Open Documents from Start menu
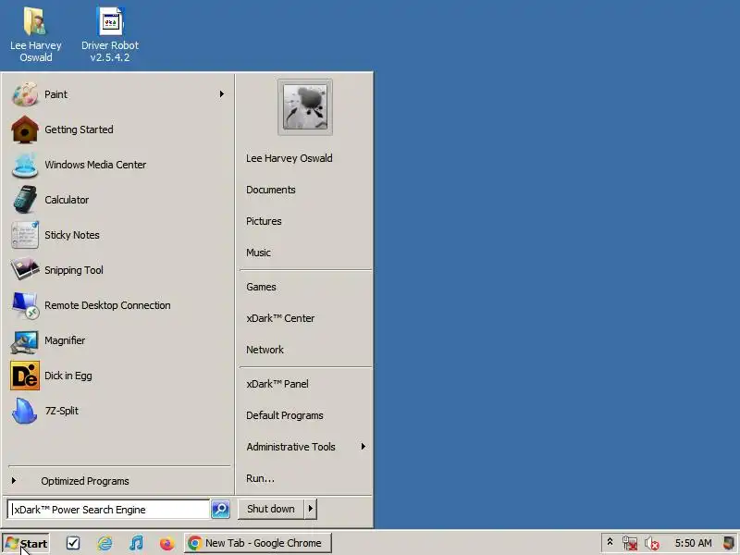Viewport: 740px width, 555px height. (271, 190)
